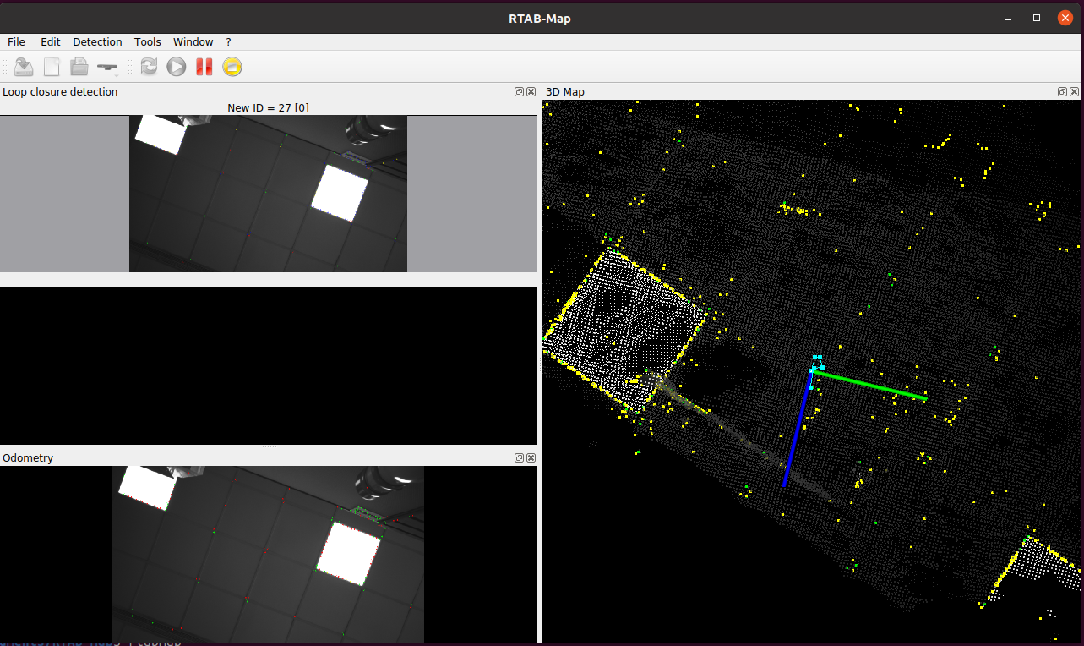The image size is (1084, 646).
Task: Click the refresh map update icon
Action: pos(149,67)
